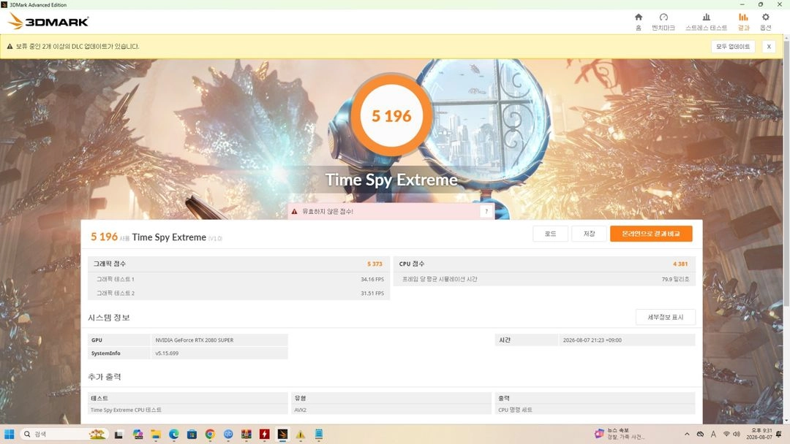Open the Options (옵션) gear icon
This screenshot has width=790, height=444.
(766, 17)
